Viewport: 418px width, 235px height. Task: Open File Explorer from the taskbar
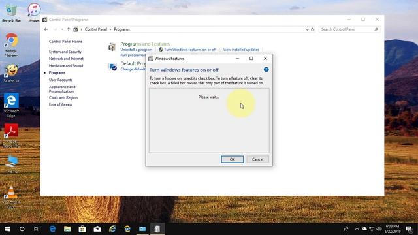pos(67,229)
